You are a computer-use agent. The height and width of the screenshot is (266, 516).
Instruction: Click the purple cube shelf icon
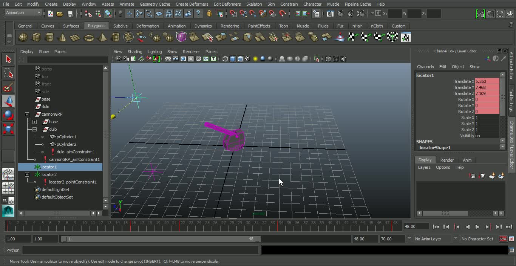pyautogui.click(x=181, y=37)
